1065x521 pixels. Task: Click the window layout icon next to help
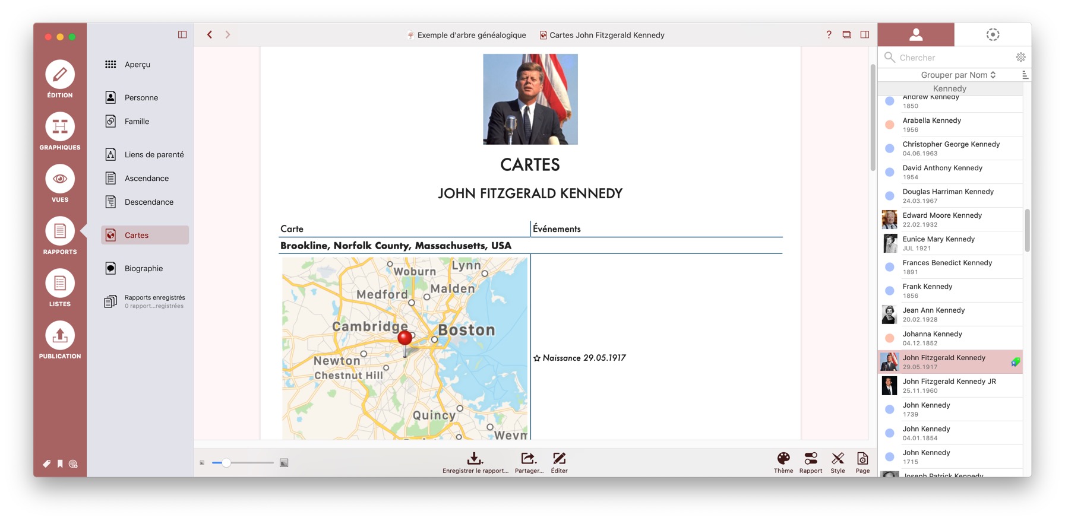[x=847, y=34]
